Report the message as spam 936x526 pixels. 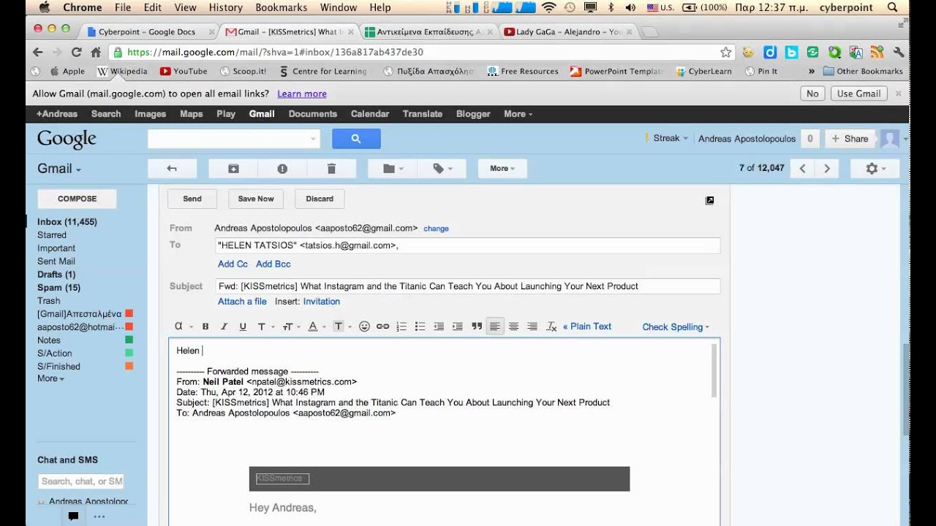[x=282, y=169]
